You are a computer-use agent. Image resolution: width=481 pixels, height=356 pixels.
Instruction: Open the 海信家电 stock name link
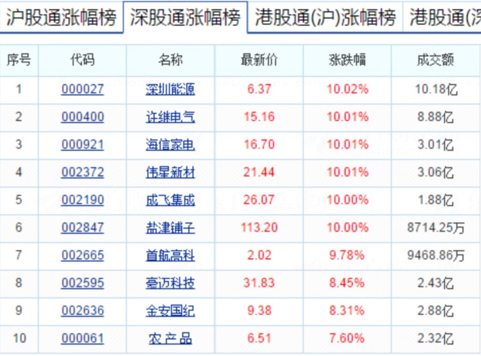(x=170, y=145)
